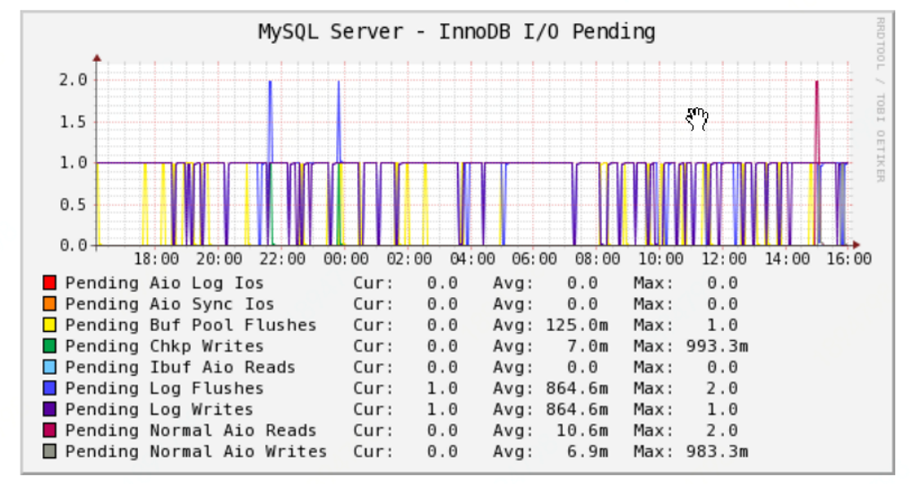Screen dimensions: 921x485
Task: Click the orange Pending Aio Sync Ios swatch
Action: (49, 303)
